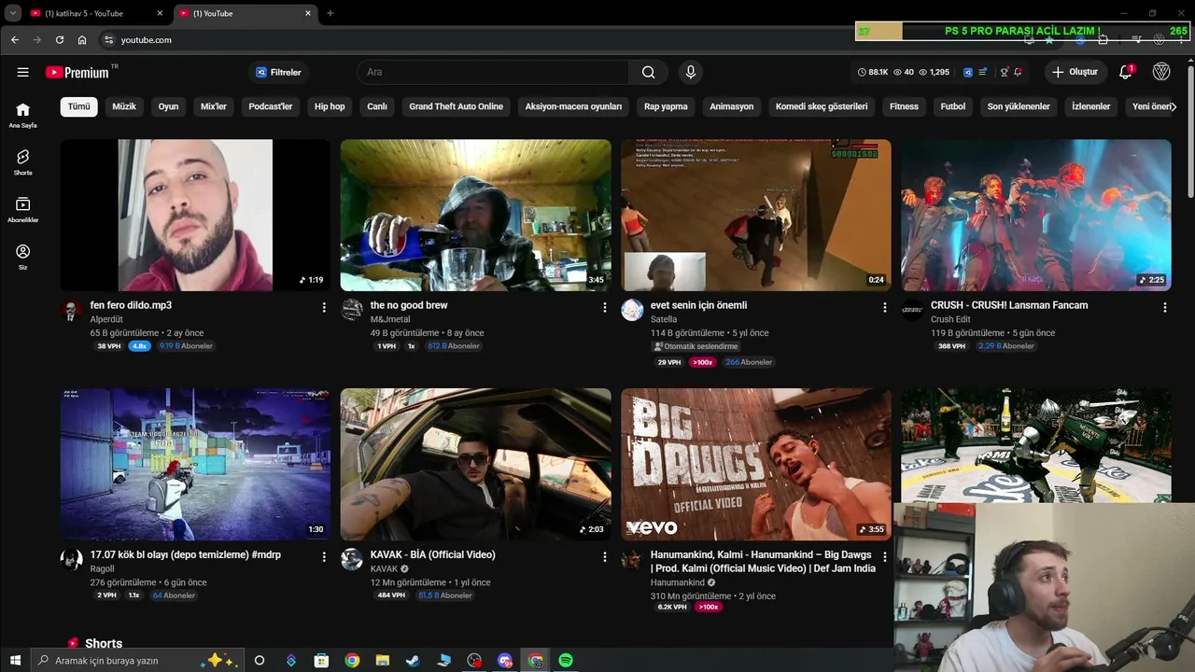This screenshot has width=1195, height=672.
Task: Open the "KAVAK - BİA (Official Video)" title
Action: [x=432, y=554]
